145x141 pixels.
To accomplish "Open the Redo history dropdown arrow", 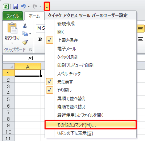I will pos(40,6).
